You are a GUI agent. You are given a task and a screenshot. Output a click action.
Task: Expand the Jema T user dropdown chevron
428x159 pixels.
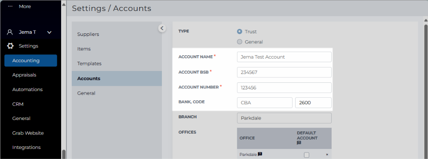(x=49, y=32)
